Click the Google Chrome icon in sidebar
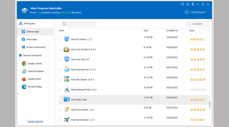The image size is (229, 127). pos(24,63)
